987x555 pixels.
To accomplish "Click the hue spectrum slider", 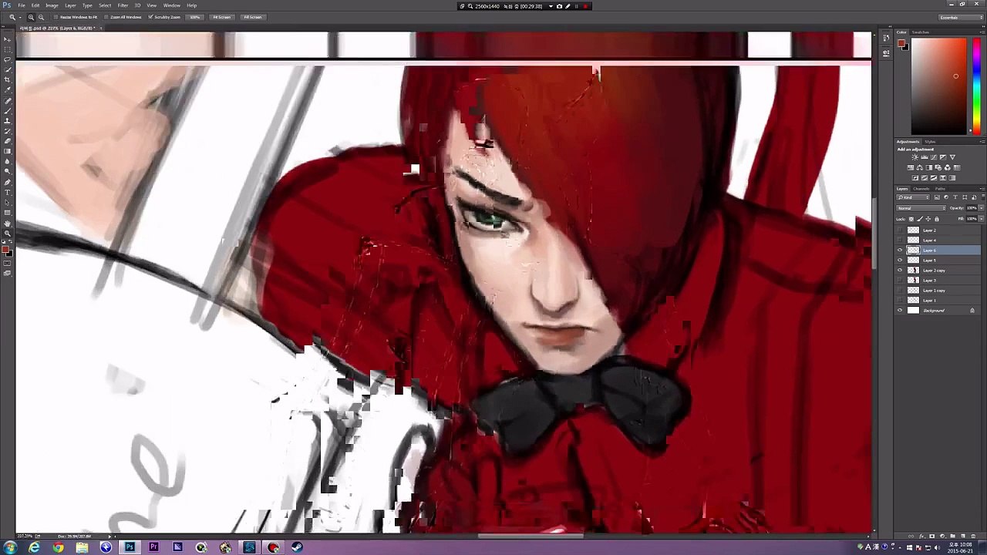I will click(976, 86).
